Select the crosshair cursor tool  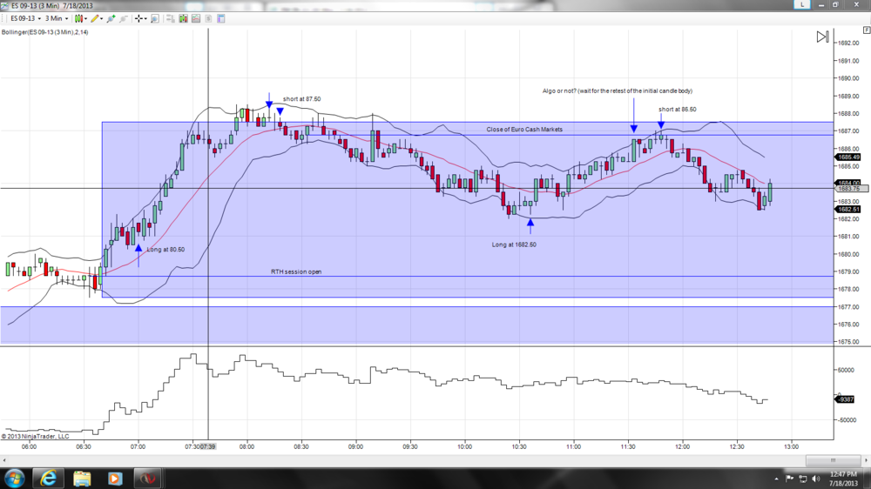tap(138, 18)
